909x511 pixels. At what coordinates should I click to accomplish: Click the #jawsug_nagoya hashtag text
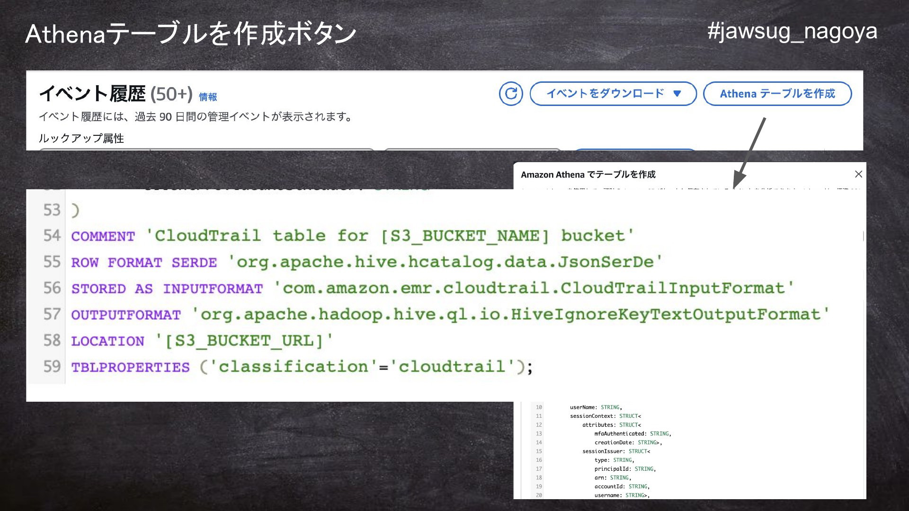tap(792, 32)
